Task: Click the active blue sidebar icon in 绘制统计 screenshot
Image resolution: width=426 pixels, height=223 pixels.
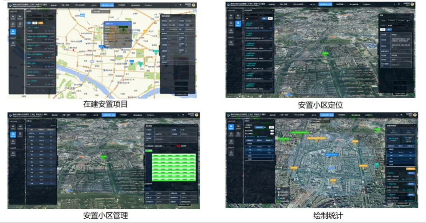Action: 232,126
